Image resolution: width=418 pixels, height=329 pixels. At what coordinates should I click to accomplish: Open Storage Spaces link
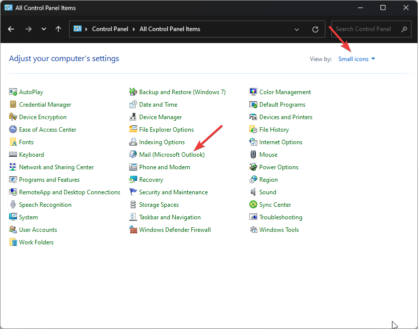pyautogui.click(x=159, y=205)
